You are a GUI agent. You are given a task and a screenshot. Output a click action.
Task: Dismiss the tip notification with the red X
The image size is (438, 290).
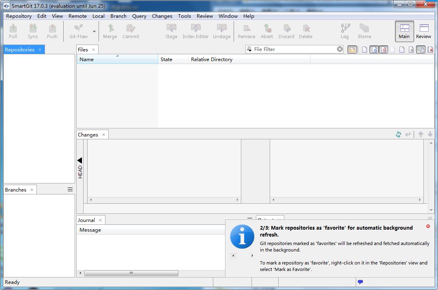pyautogui.click(x=428, y=226)
